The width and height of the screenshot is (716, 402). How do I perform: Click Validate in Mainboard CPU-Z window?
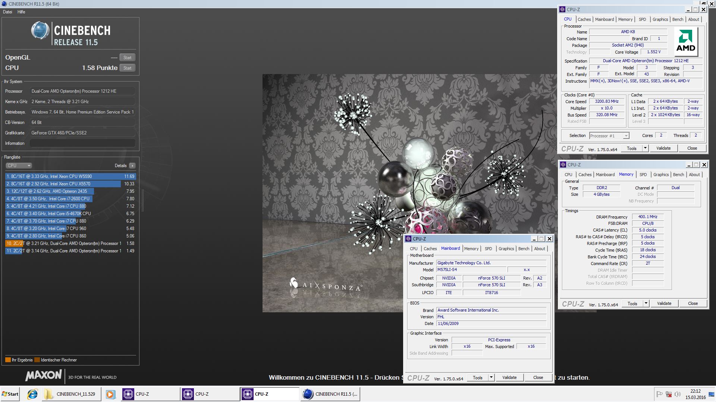(x=509, y=377)
